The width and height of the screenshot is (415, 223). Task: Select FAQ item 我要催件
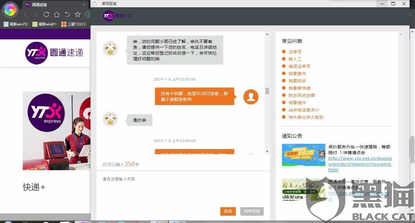[x=297, y=103]
